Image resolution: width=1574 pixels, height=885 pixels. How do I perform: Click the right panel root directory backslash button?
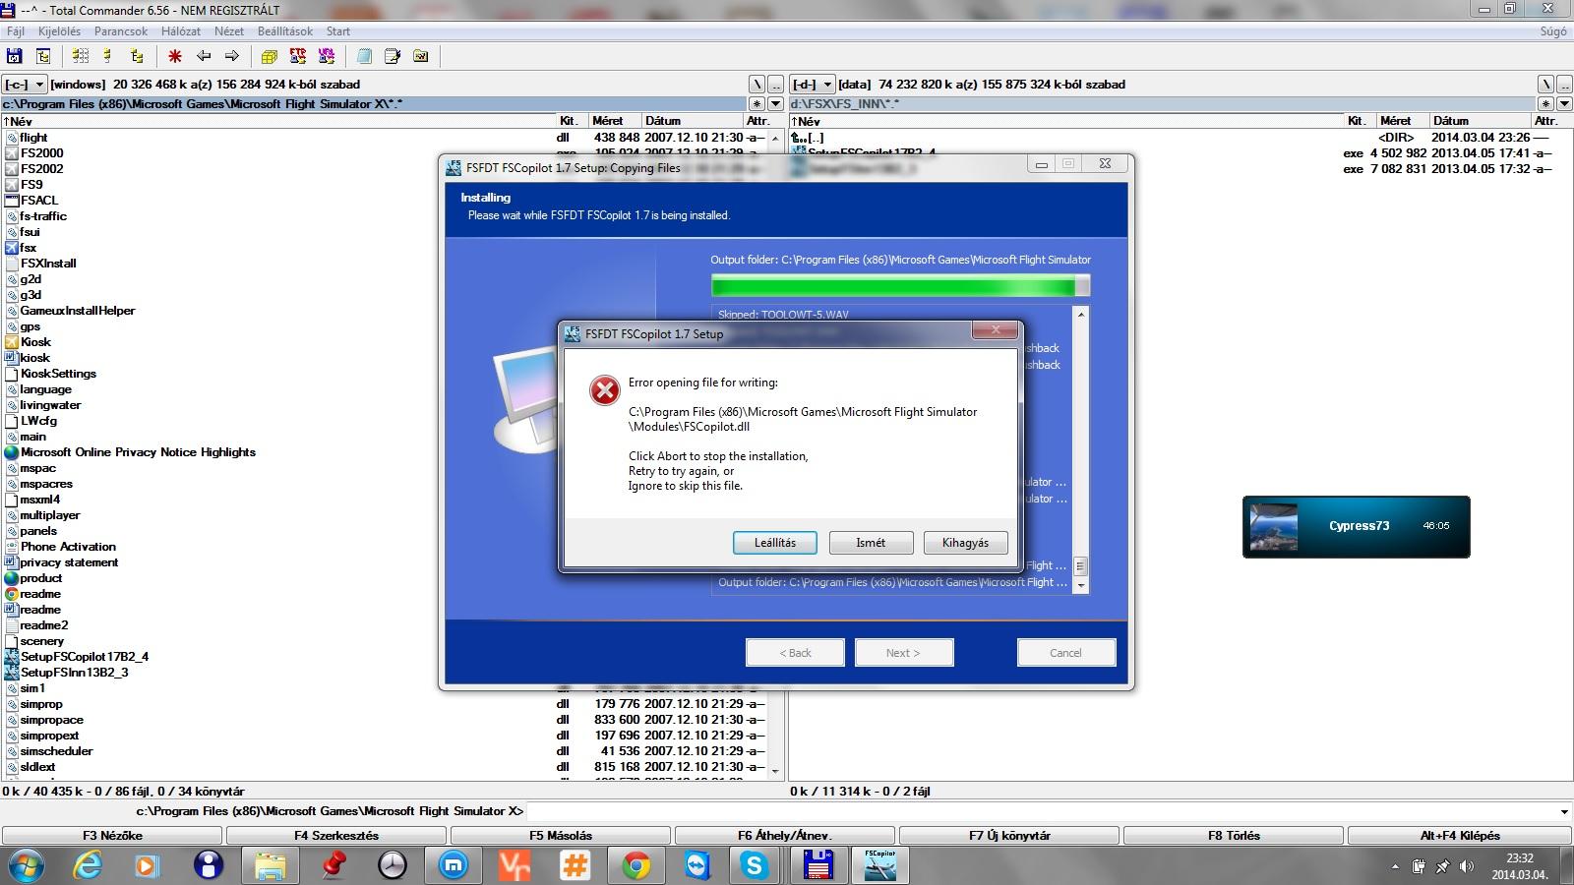pyautogui.click(x=1545, y=85)
